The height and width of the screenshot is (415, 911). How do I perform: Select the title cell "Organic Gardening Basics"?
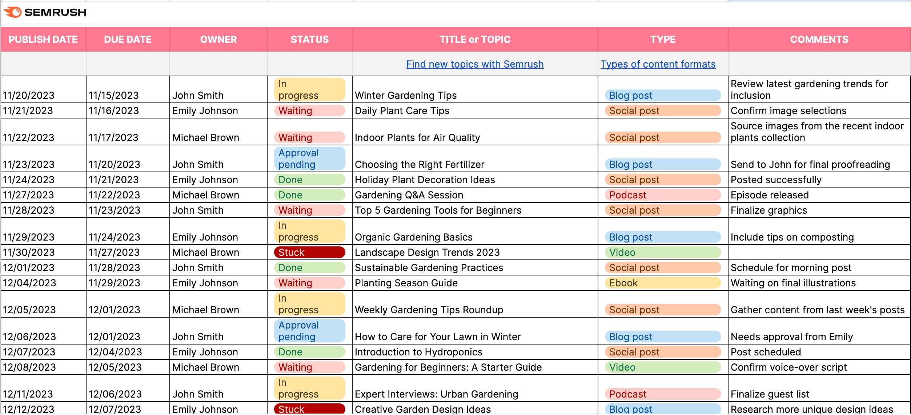pos(413,237)
